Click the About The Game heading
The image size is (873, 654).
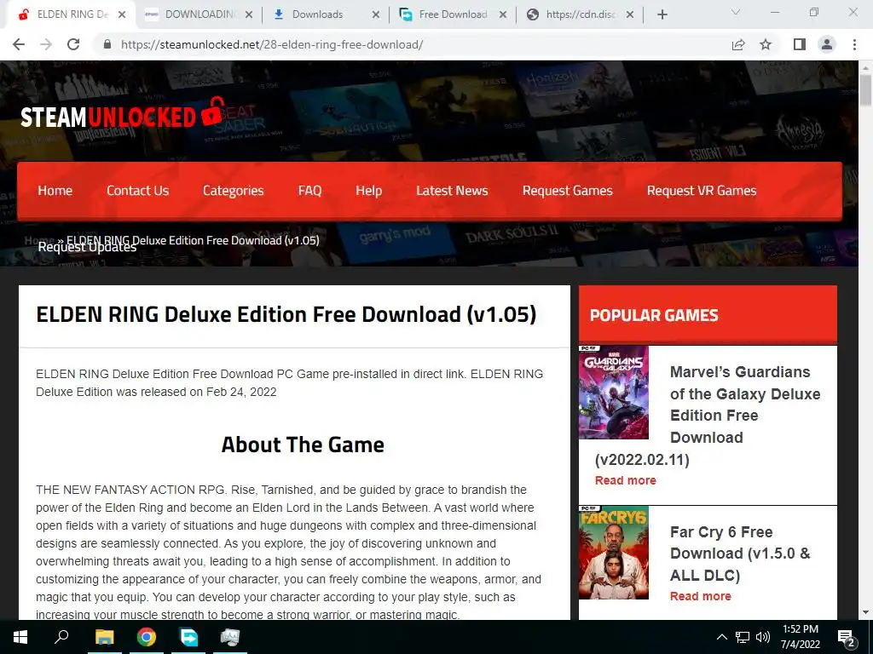(x=303, y=445)
